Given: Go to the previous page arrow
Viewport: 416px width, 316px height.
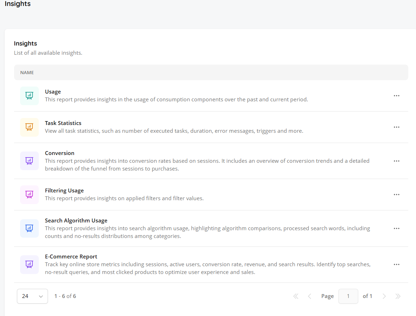Looking at the screenshot, I should point(309,296).
